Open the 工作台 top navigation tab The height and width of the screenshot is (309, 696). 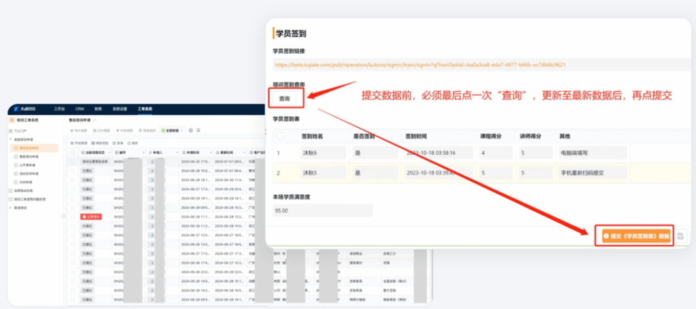pos(59,109)
